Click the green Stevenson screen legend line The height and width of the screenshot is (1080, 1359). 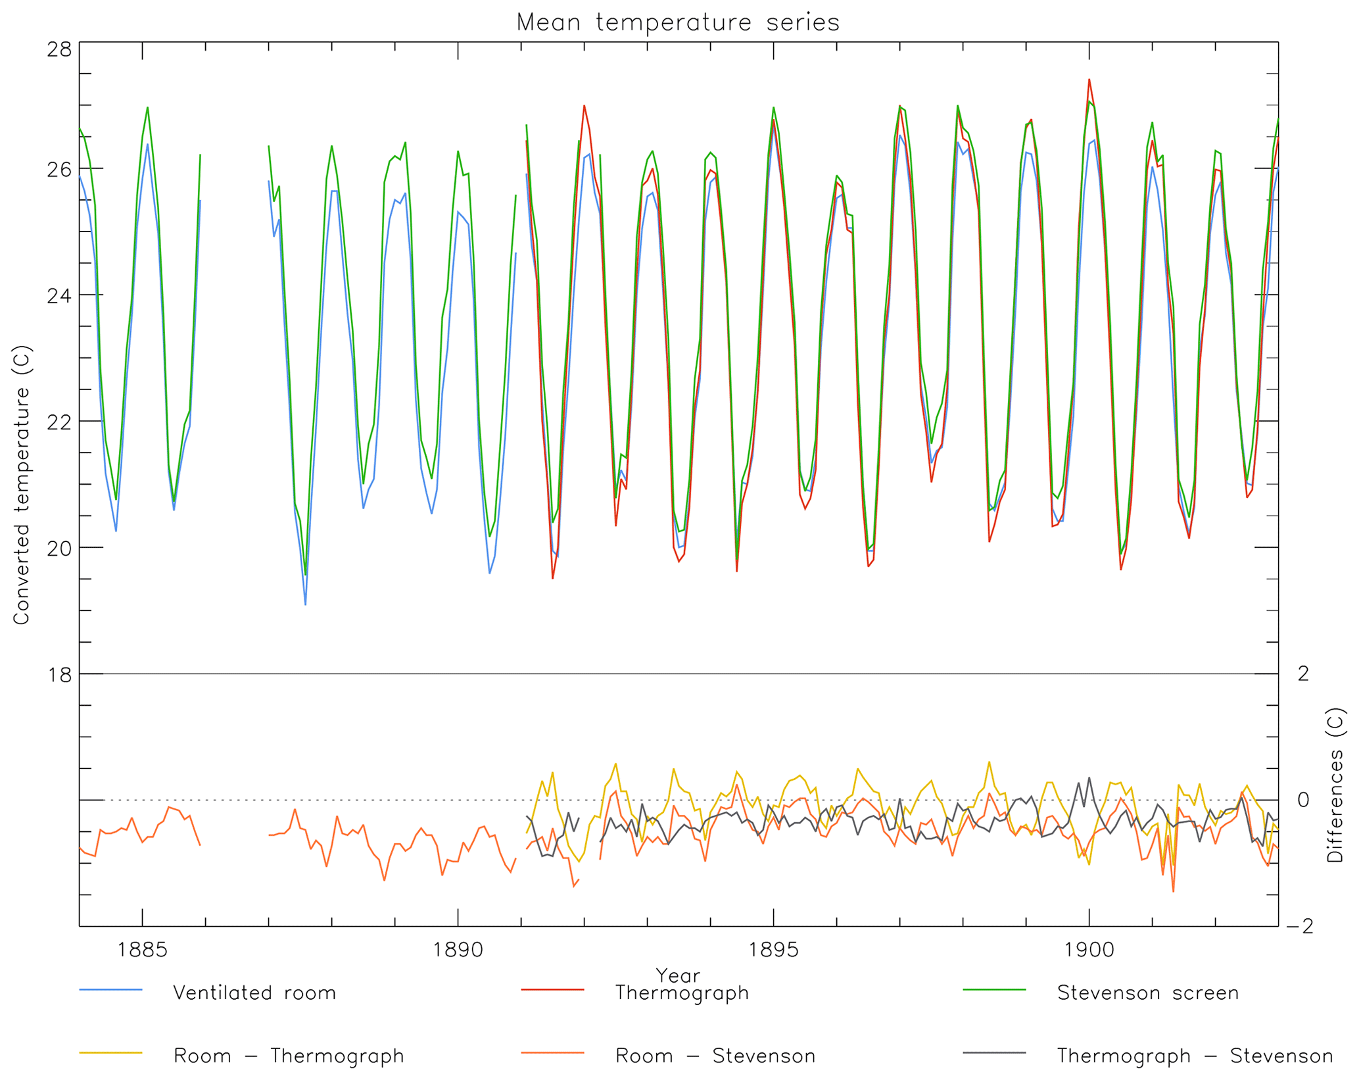(994, 990)
